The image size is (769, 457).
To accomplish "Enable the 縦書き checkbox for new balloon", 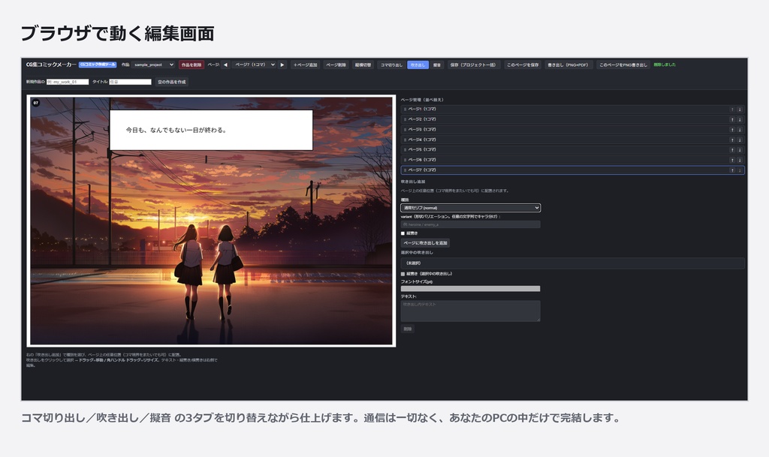I will click(403, 233).
